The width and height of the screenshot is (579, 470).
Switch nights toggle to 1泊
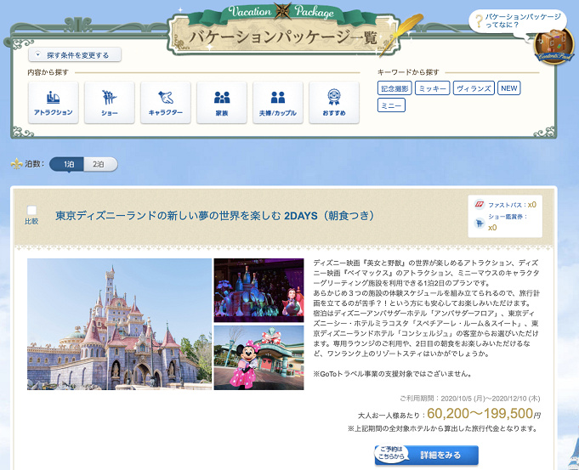click(x=67, y=164)
